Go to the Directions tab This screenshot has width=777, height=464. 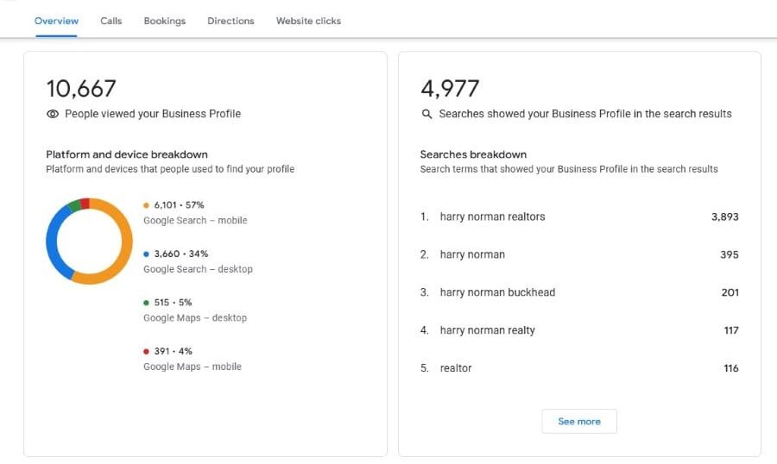click(x=231, y=21)
